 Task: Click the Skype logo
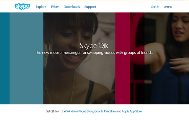[x=22, y=6]
